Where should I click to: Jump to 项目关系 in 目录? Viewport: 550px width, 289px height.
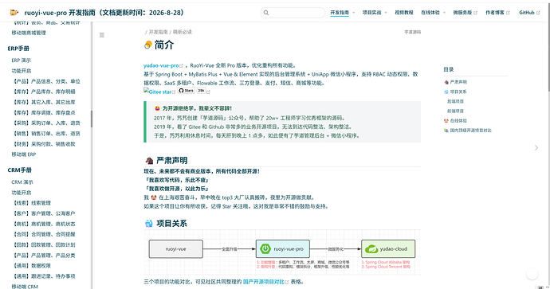tap(458, 92)
